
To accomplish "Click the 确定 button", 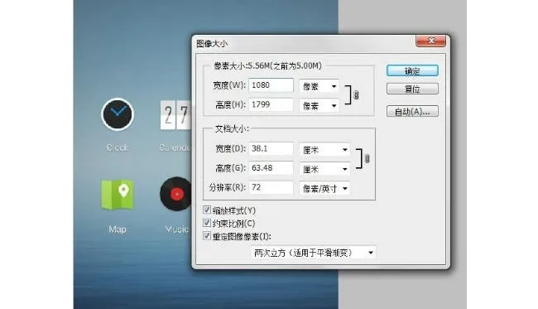I will pos(412,70).
